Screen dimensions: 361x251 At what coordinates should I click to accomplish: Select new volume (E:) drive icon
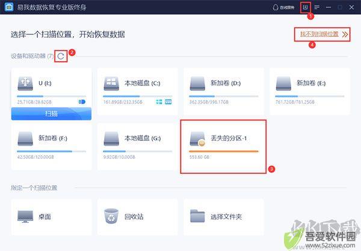(x=283, y=83)
